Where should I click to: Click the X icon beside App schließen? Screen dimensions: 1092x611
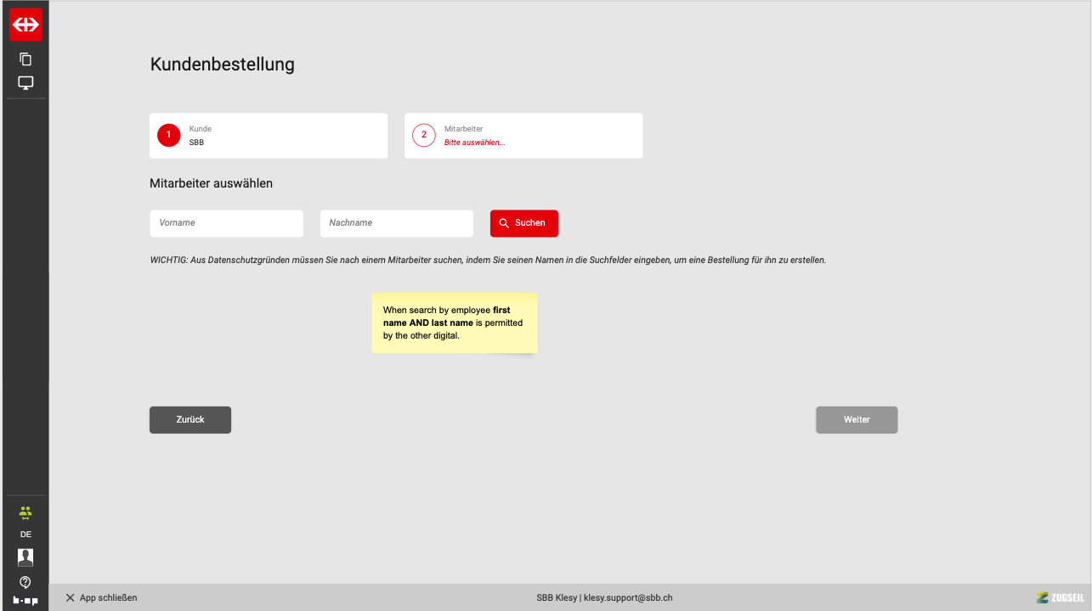click(x=71, y=597)
